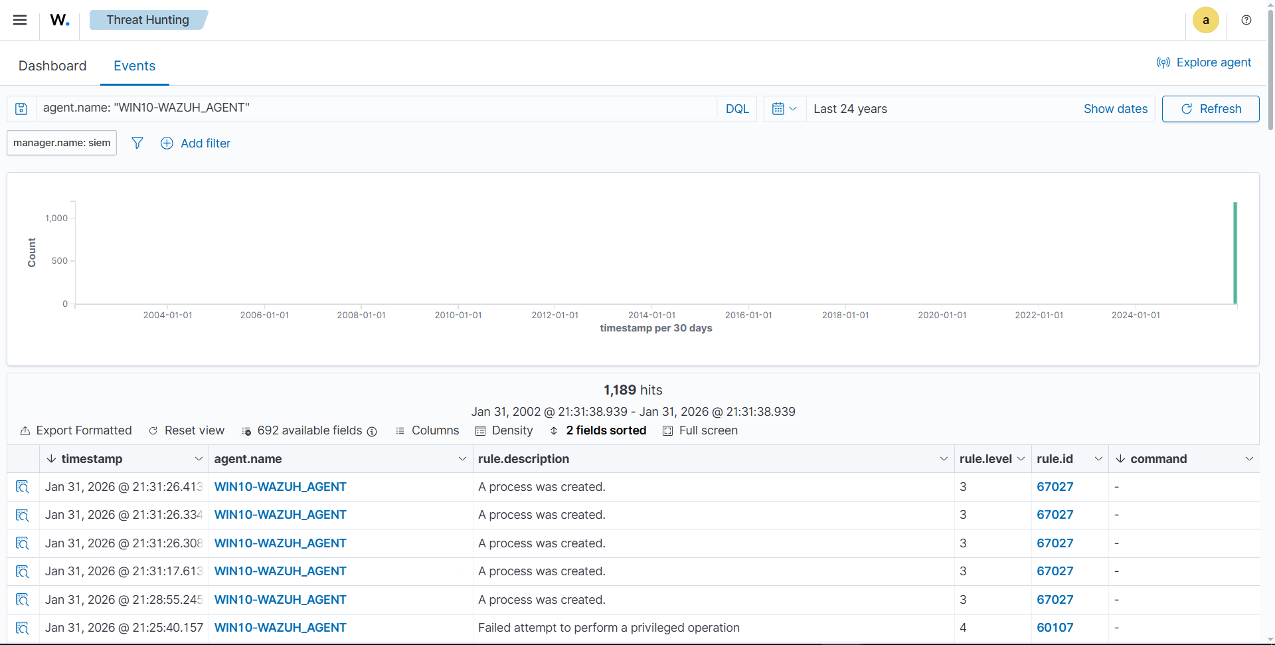This screenshot has width=1275, height=645.
Task: Switch to the Dashboard tab
Action: [x=52, y=66]
